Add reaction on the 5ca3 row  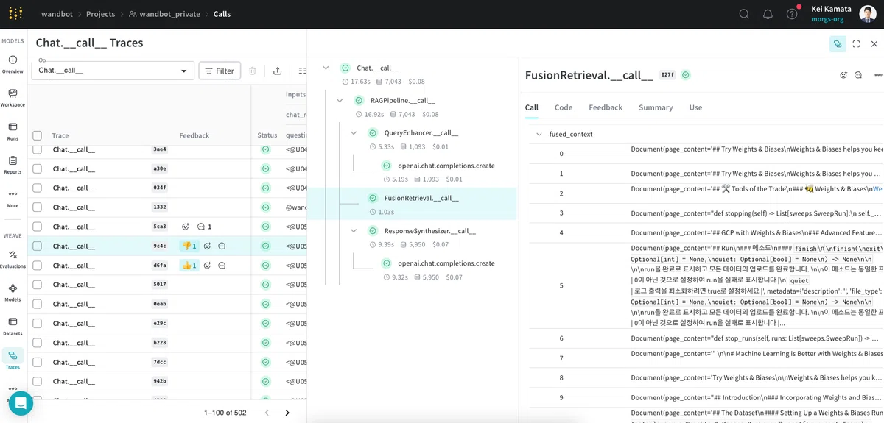(186, 227)
